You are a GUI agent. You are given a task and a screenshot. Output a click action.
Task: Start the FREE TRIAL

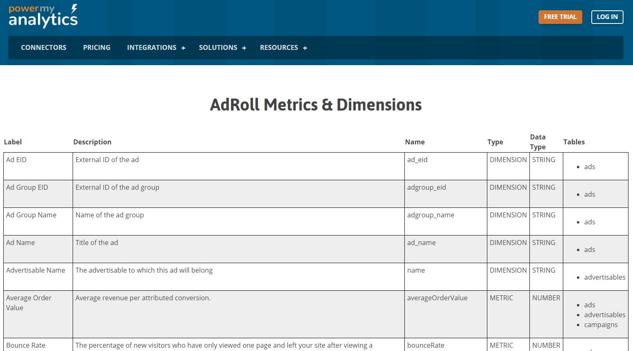[560, 17]
